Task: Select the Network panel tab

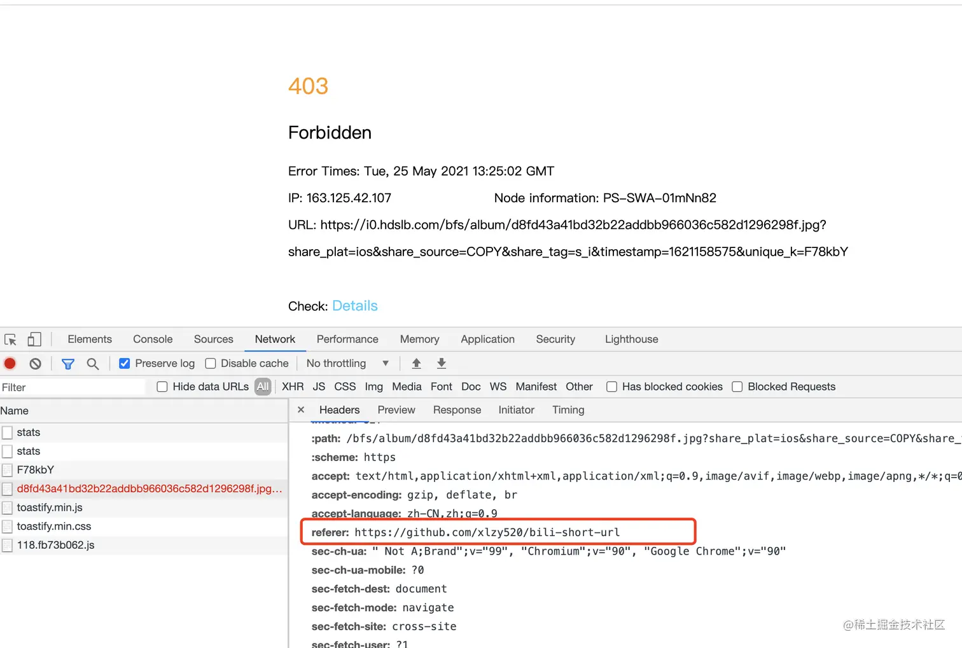Action: (x=275, y=340)
